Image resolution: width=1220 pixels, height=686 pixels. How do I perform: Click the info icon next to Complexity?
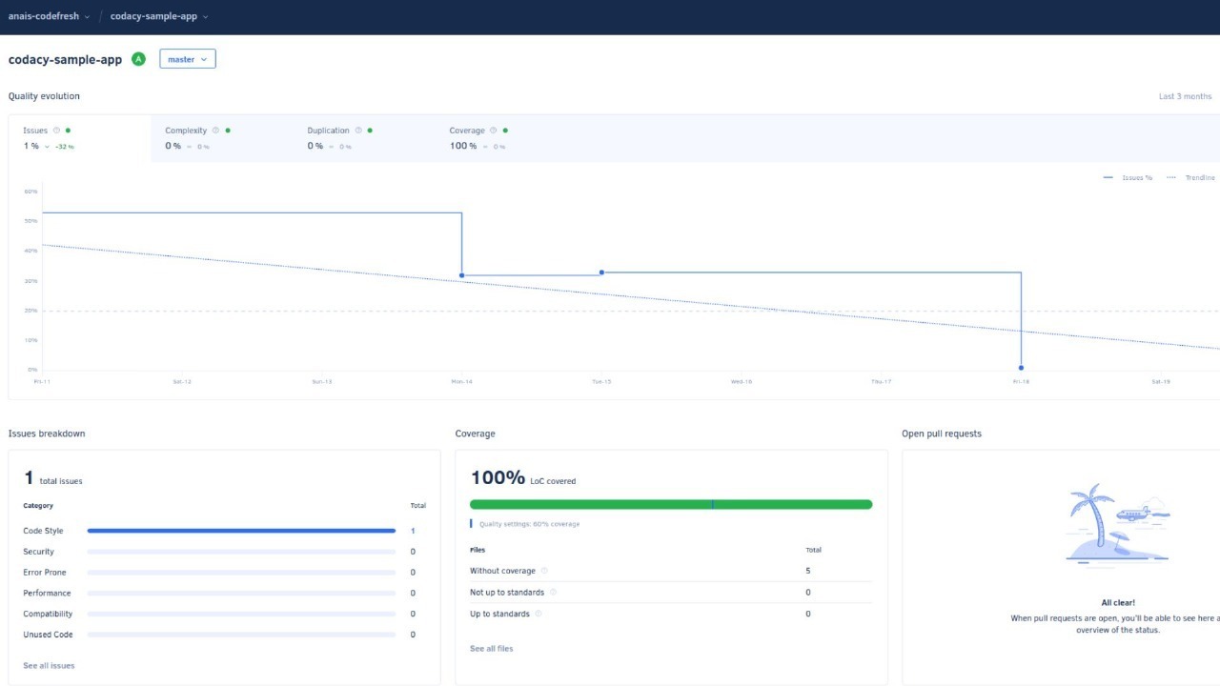[x=215, y=131]
